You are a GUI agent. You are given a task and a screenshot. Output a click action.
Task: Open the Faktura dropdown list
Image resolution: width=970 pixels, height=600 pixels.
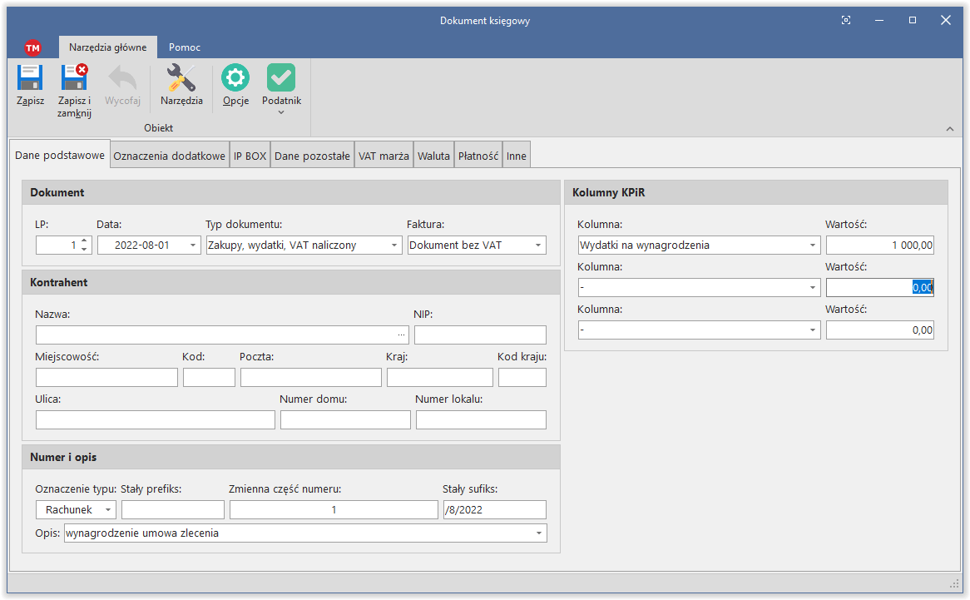(538, 245)
